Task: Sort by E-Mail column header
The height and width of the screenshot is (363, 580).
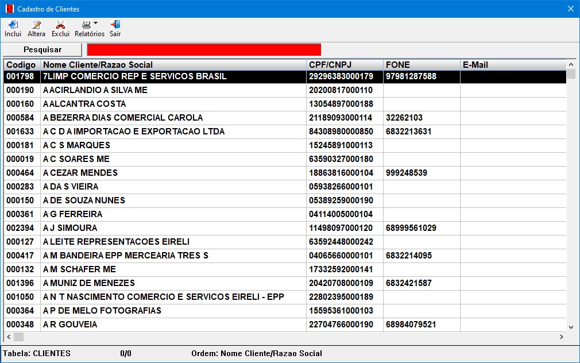Action: coord(513,65)
